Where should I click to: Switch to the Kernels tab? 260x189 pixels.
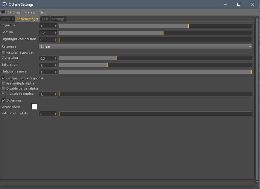(x=7, y=19)
